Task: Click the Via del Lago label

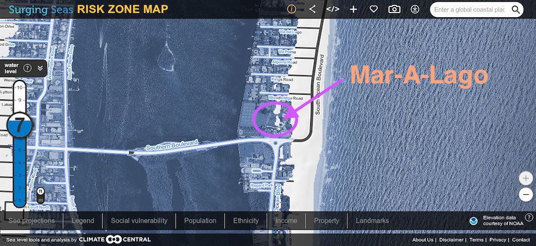Action: click(290, 32)
